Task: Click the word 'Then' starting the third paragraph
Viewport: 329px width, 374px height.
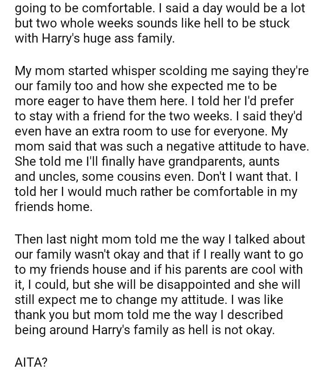Action: [29, 239]
